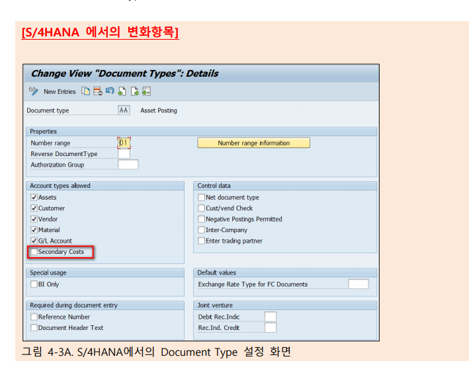Click the Document type AA field

point(124,110)
